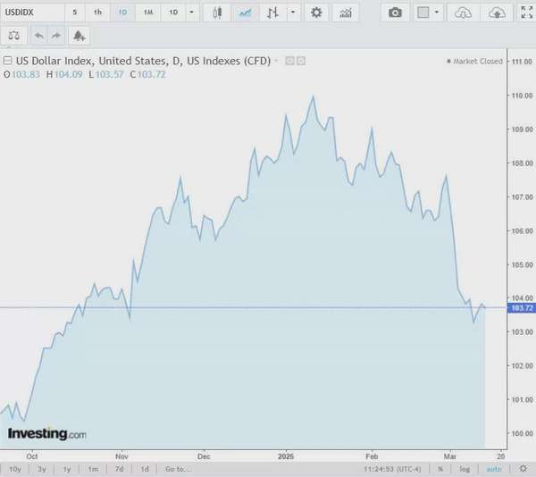Collapse the chart legend box icon
The height and width of the screenshot is (477, 536).
tap(7, 61)
